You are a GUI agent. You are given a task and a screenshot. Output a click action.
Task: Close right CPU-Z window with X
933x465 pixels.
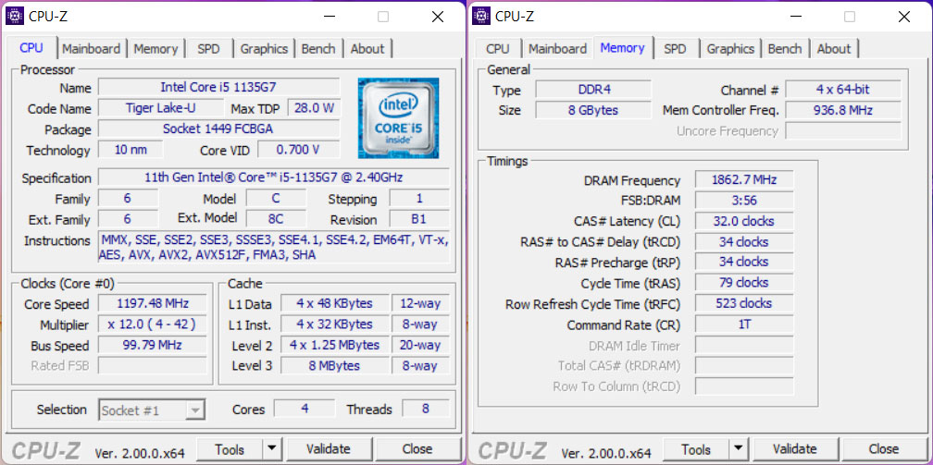tap(904, 17)
